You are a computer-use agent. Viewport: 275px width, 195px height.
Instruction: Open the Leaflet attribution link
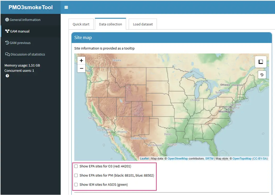[x=144, y=159]
